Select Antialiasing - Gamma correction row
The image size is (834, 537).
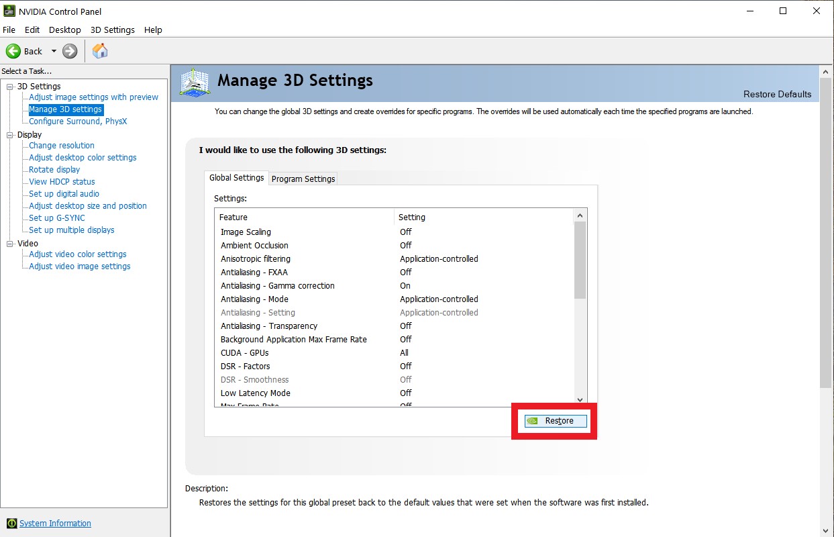[x=395, y=286]
